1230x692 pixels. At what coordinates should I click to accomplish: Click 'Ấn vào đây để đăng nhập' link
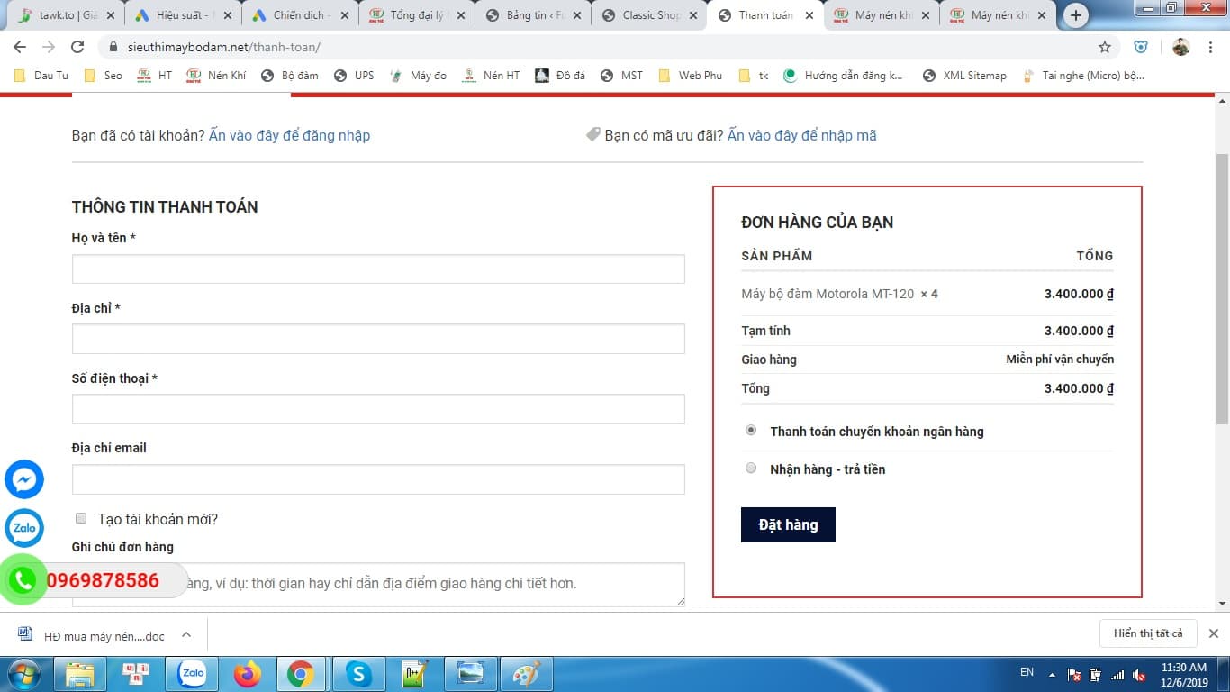289,135
